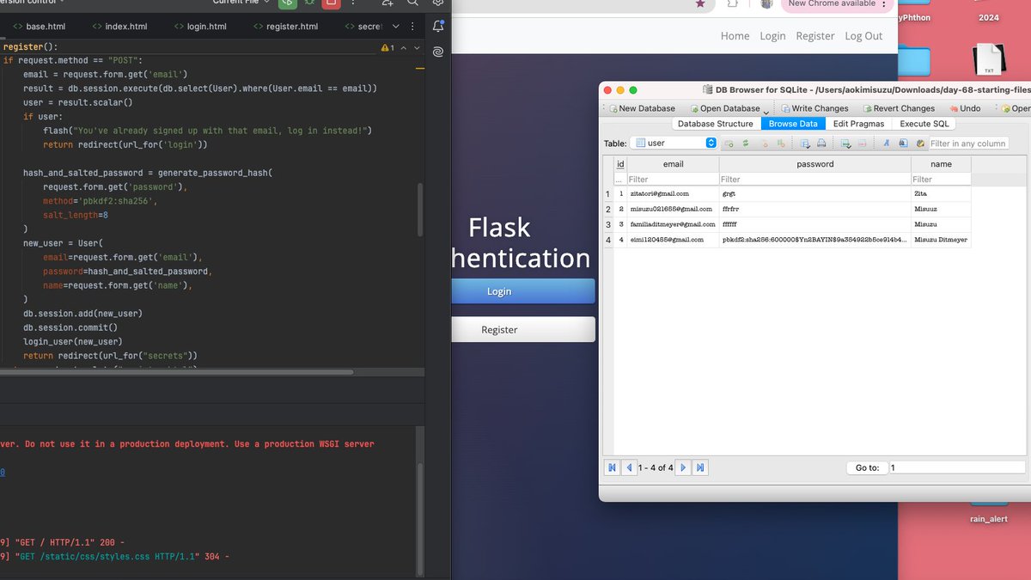This screenshot has height=580, width=1031.
Task: Click the New Database toolbar button
Action: 642,108
